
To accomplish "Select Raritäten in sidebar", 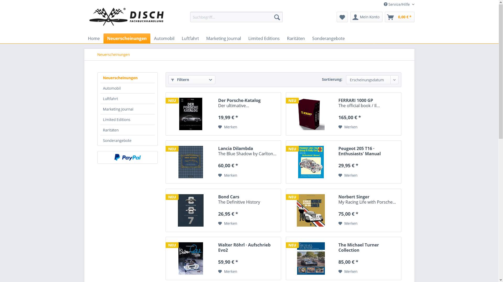I will click(128, 130).
